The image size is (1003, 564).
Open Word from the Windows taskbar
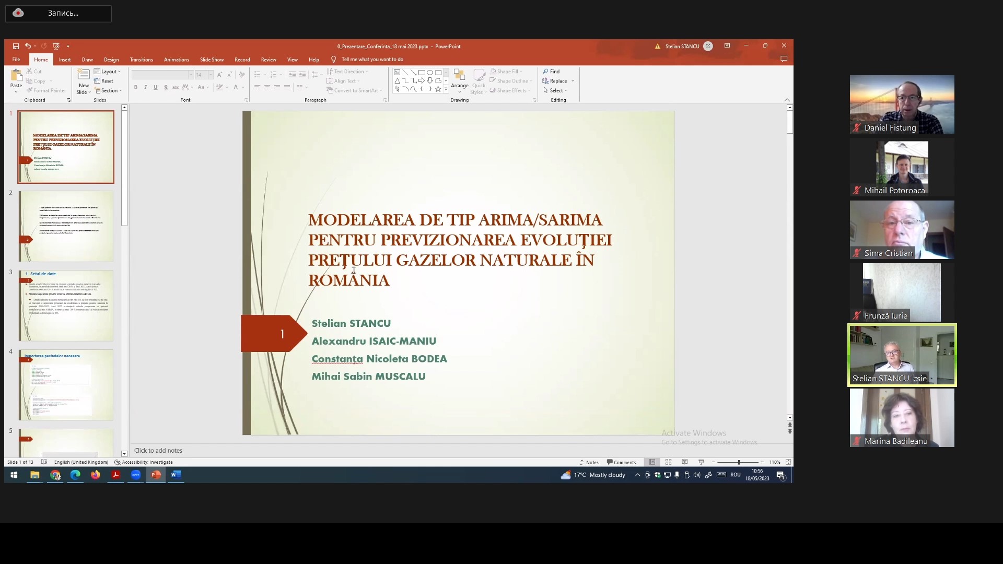click(x=176, y=475)
